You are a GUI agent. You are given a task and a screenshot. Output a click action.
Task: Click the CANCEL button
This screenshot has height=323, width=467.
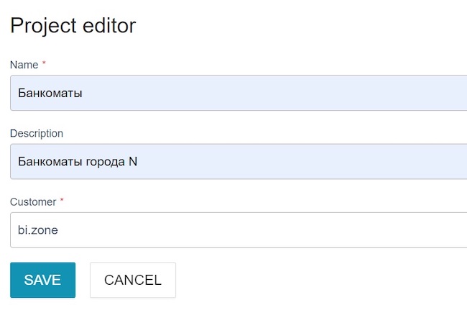(133, 280)
